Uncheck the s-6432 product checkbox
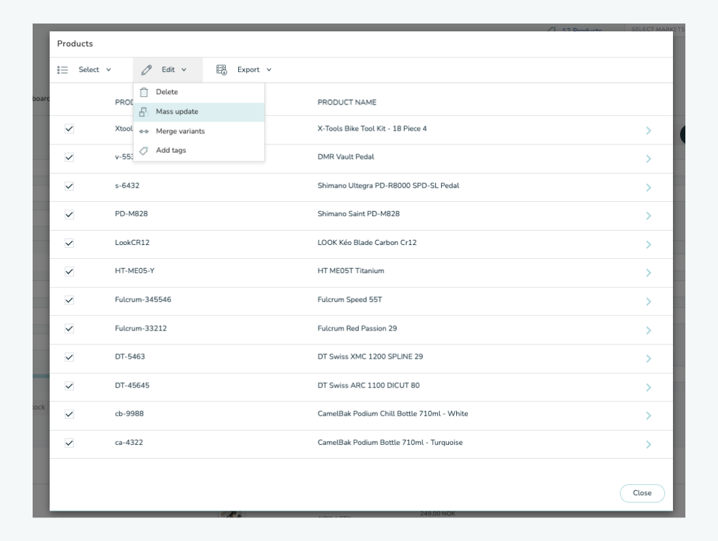Viewport: 718px width, 541px height. (69, 186)
